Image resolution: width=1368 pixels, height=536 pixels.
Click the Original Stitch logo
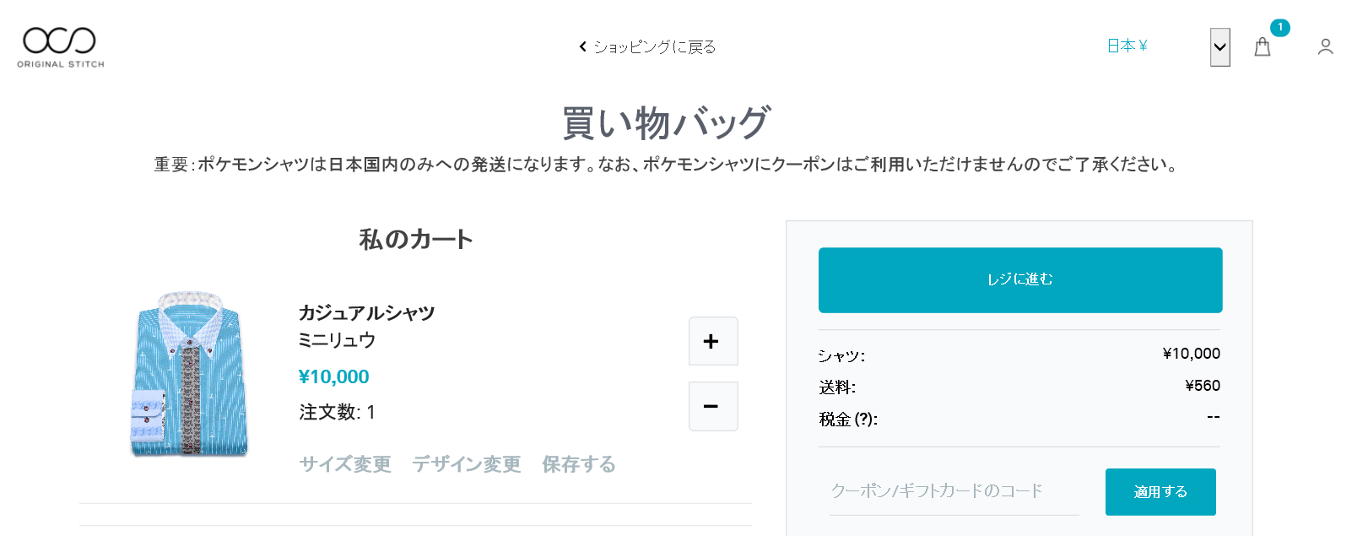[x=60, y=47]
